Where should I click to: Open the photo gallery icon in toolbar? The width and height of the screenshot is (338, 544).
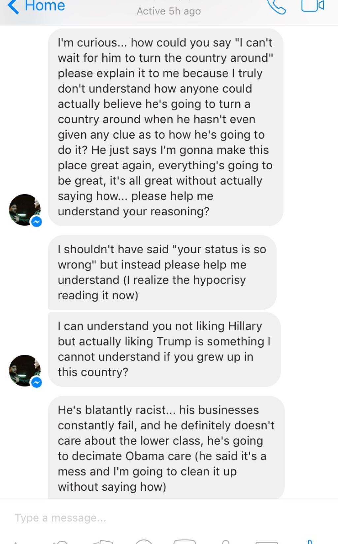tap(103, 542)
